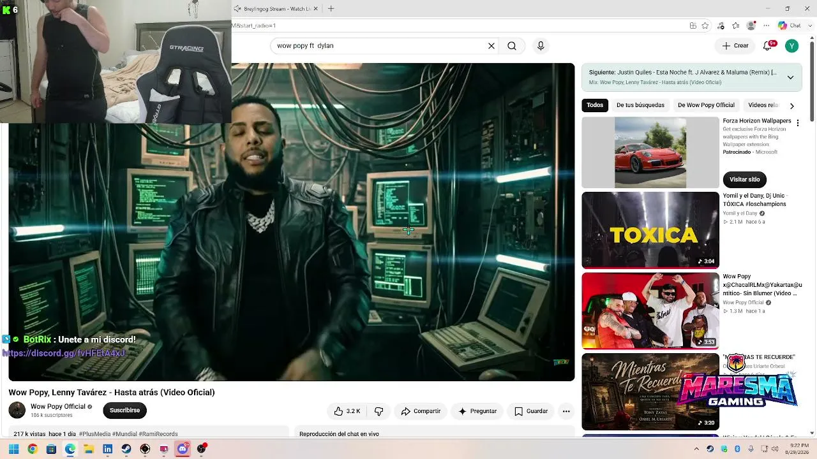
Task: Open the Windows Start menu
Action: [13, 449]
